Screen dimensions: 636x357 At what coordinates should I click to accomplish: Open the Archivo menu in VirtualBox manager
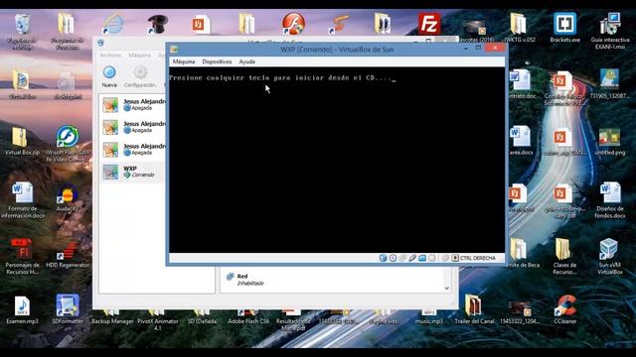pos(110,55)
